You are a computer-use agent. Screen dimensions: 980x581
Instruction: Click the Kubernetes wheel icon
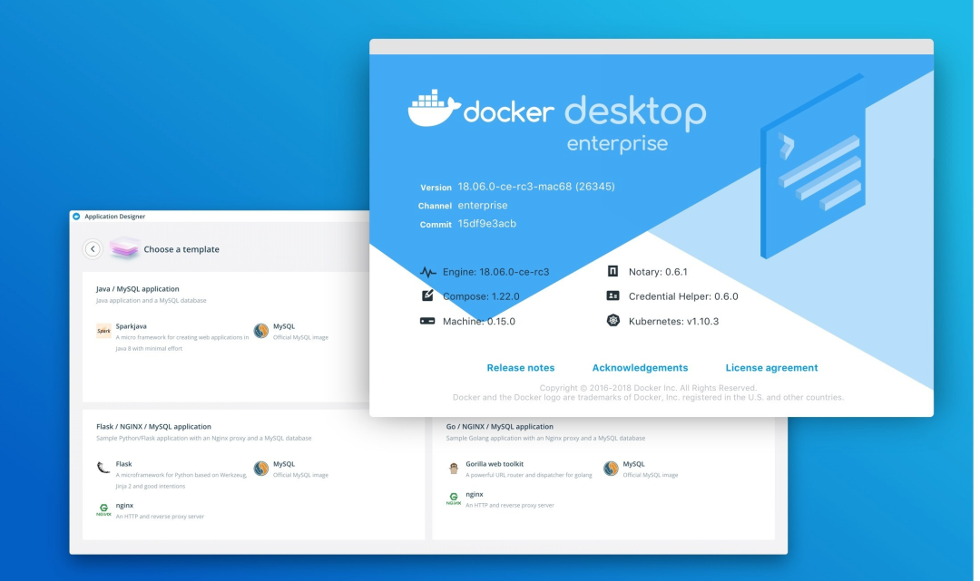point(613,320)
